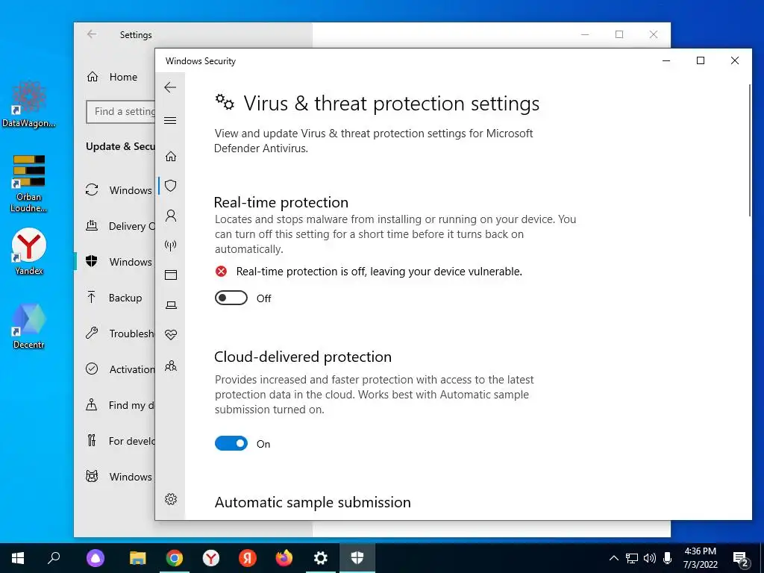Open Windows Security Home icon
764x573 pixels.
pos(171,157)
